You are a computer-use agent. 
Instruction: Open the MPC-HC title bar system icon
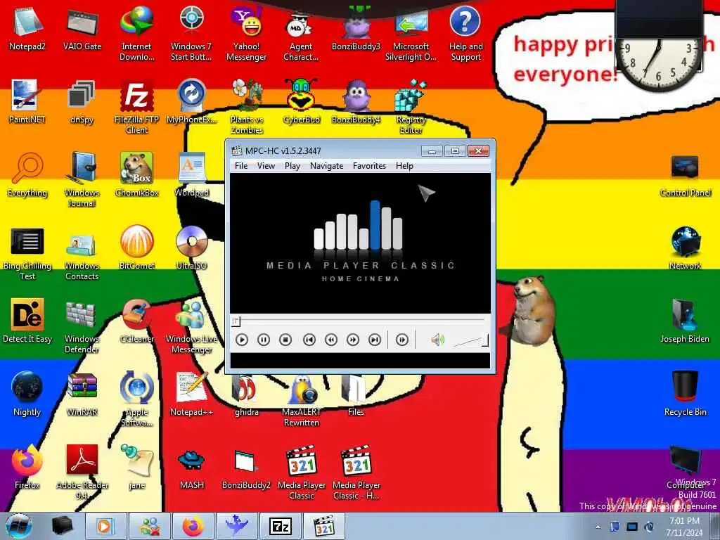(x=236, y=150)
